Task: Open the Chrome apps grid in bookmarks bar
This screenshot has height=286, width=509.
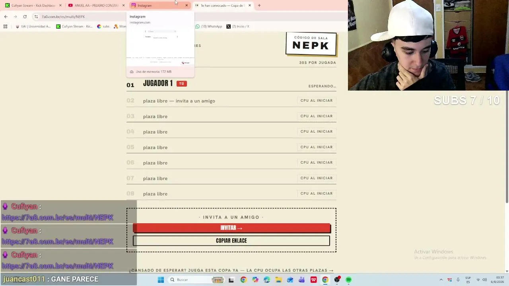Action: (x=5, y=27)
